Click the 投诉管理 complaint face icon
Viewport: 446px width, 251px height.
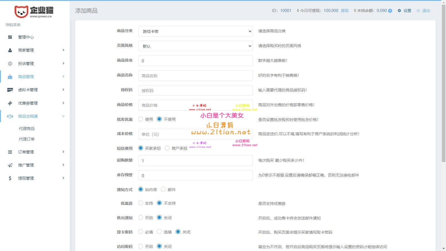[10, 63]
